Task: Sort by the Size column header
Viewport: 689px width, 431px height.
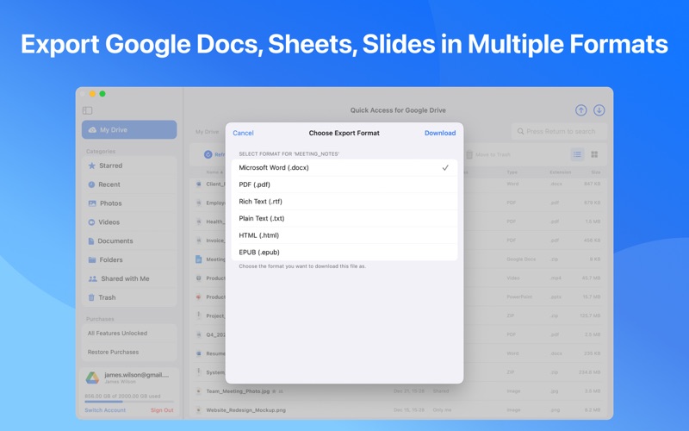Action: coord(596,172)
